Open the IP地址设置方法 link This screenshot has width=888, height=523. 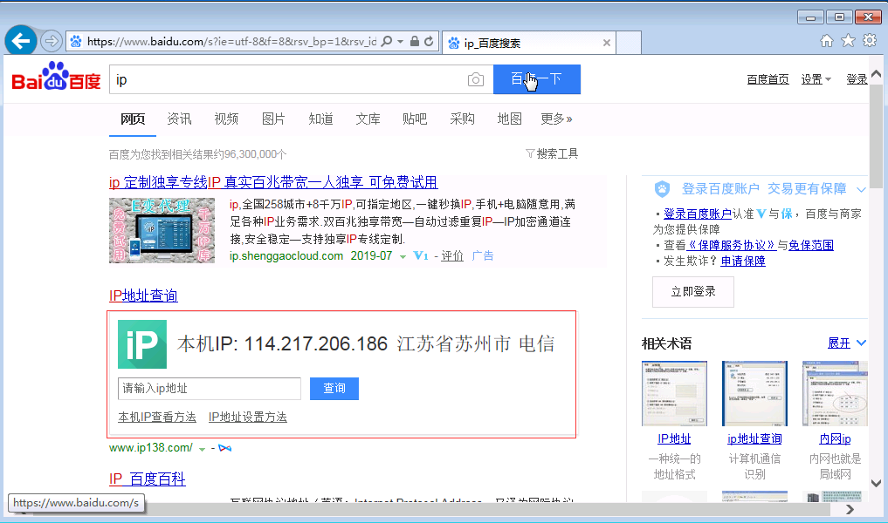247,418
